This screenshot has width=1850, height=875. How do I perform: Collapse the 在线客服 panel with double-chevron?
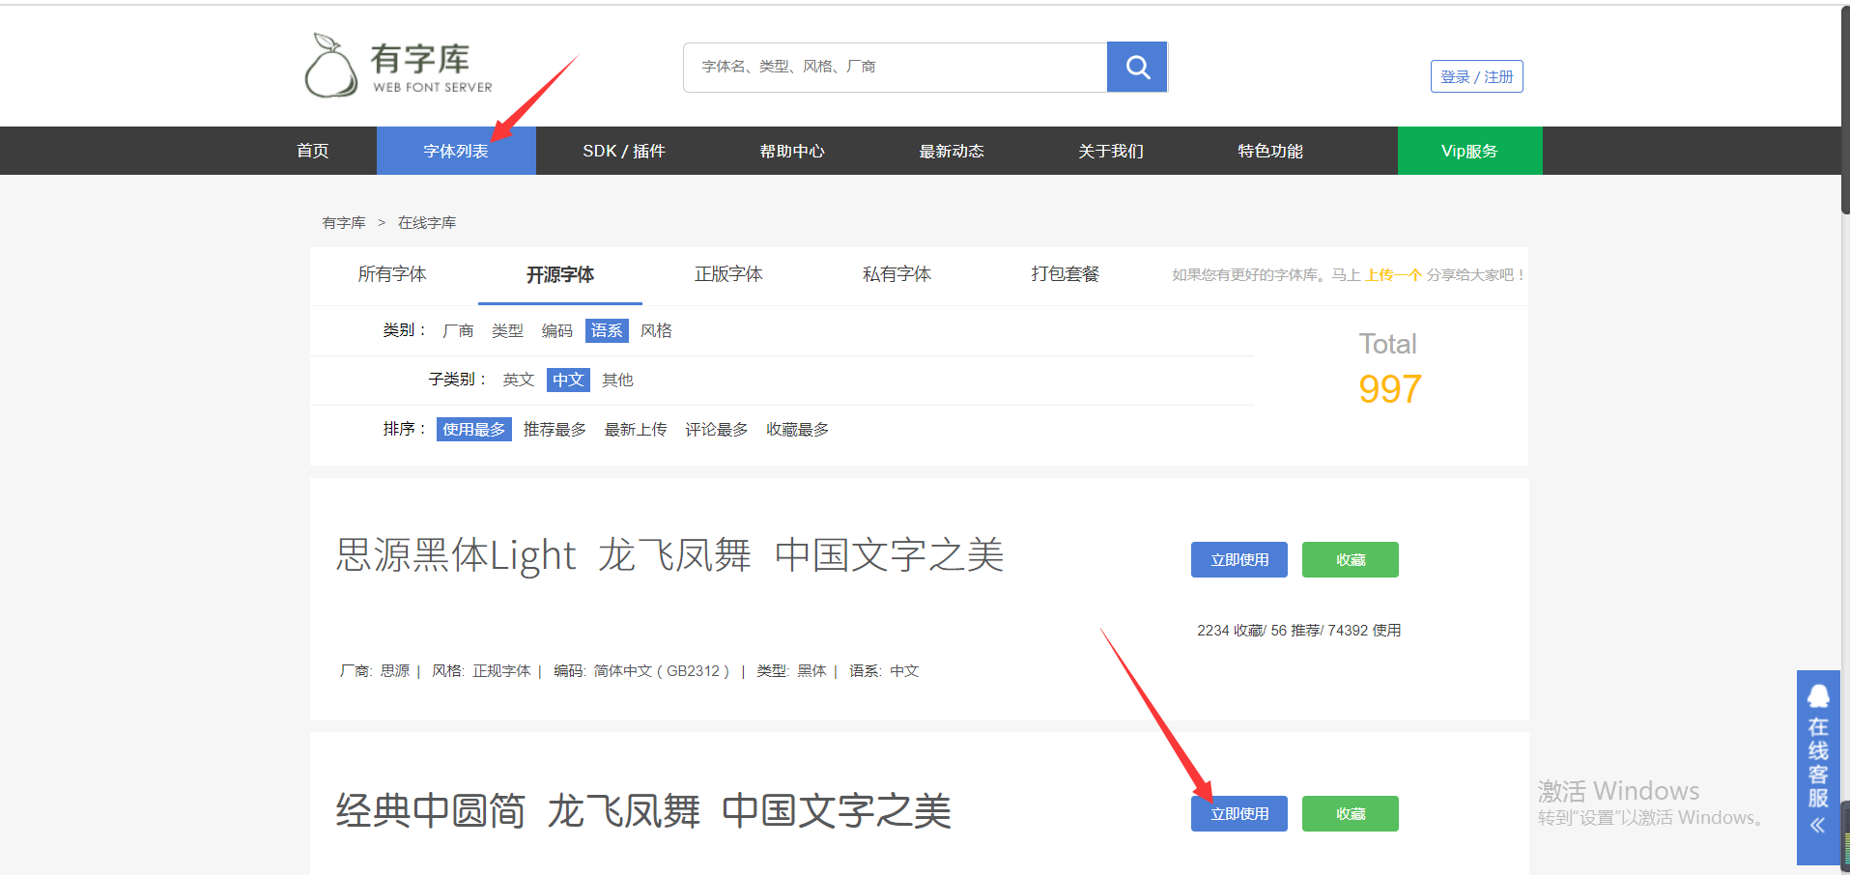point(1818,826)
